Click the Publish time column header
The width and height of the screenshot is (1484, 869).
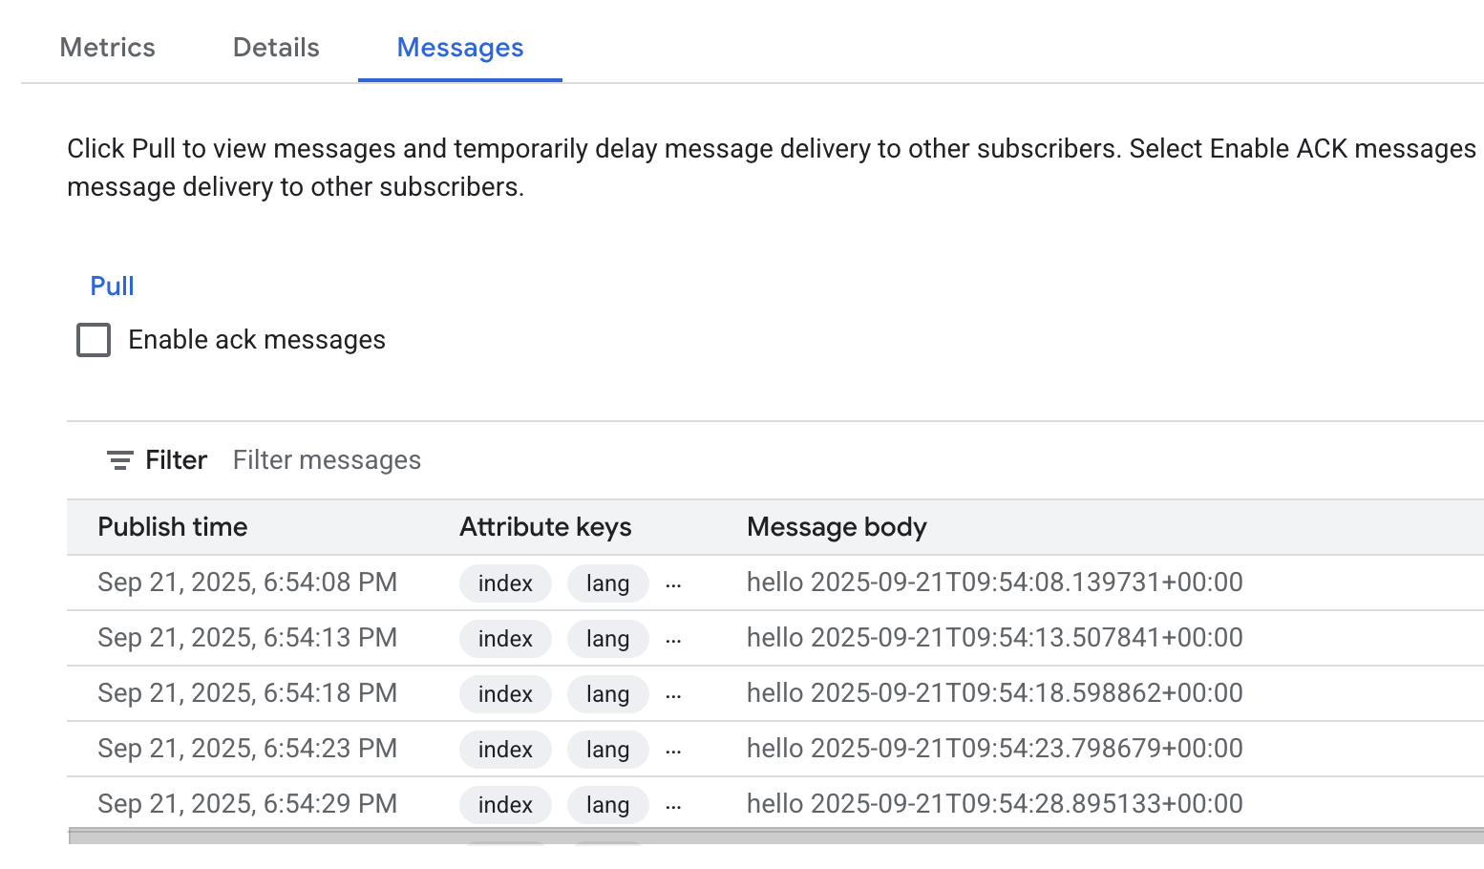(x=172, y=527)
